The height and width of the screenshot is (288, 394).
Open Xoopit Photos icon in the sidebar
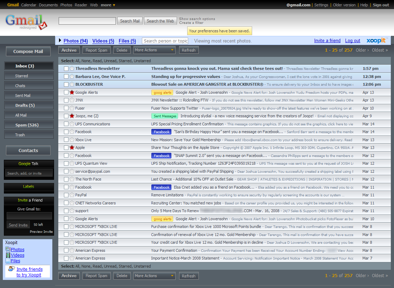pyautogui.click(x=8, y=250)
